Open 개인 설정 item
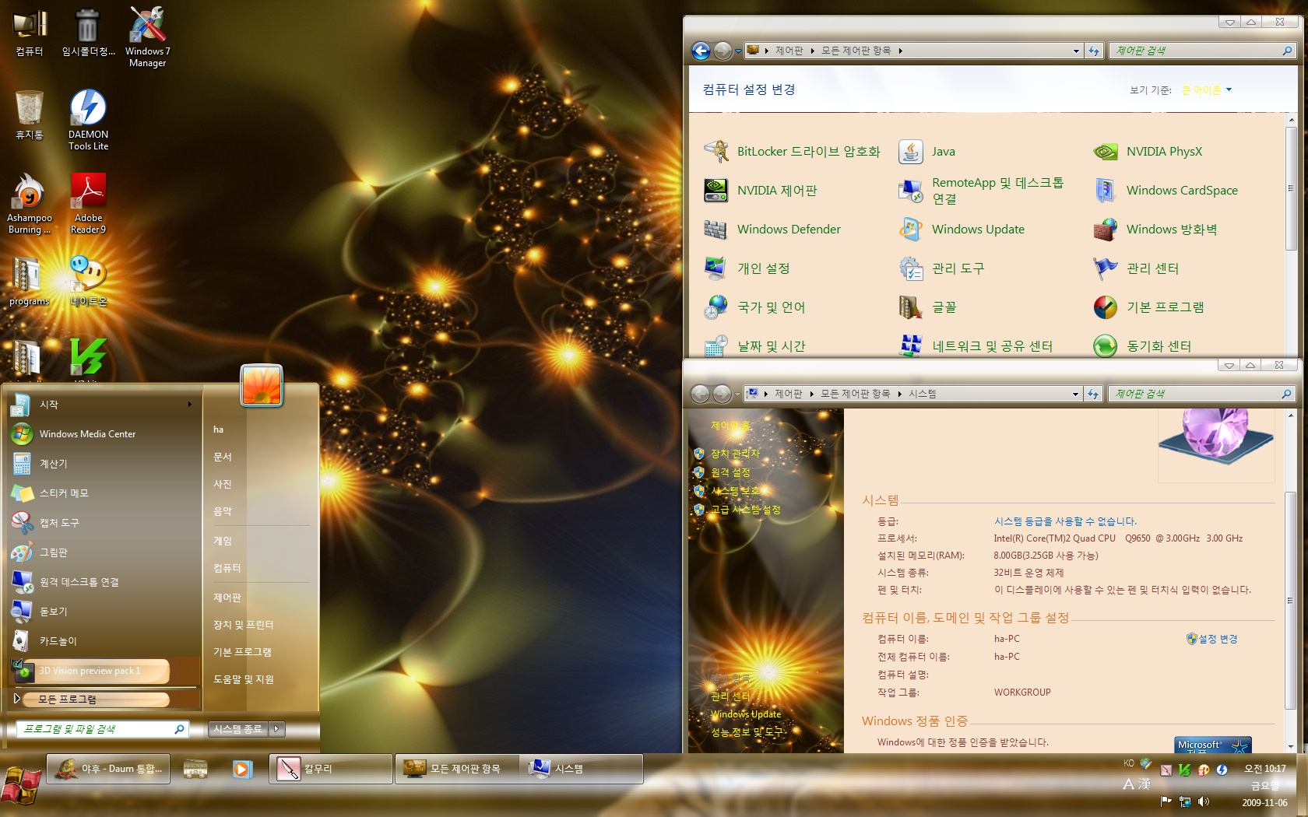Viewport: 1308px width, 817px height. 746,268
